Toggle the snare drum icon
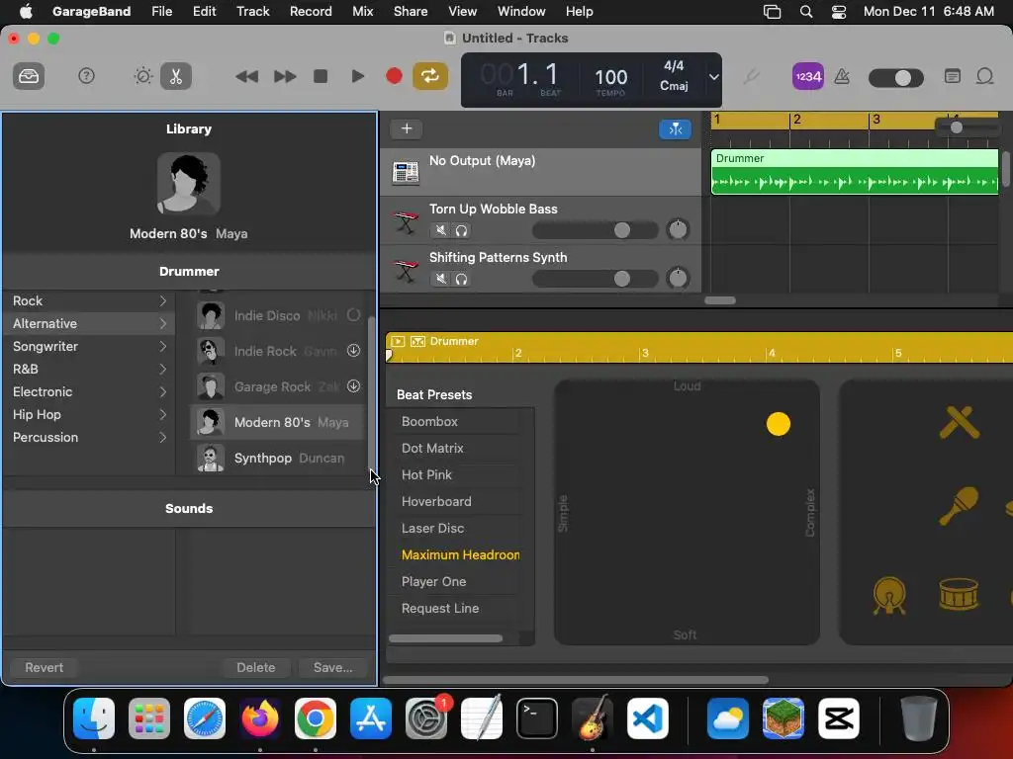The image size is (1013, 759). pos(959,594)
